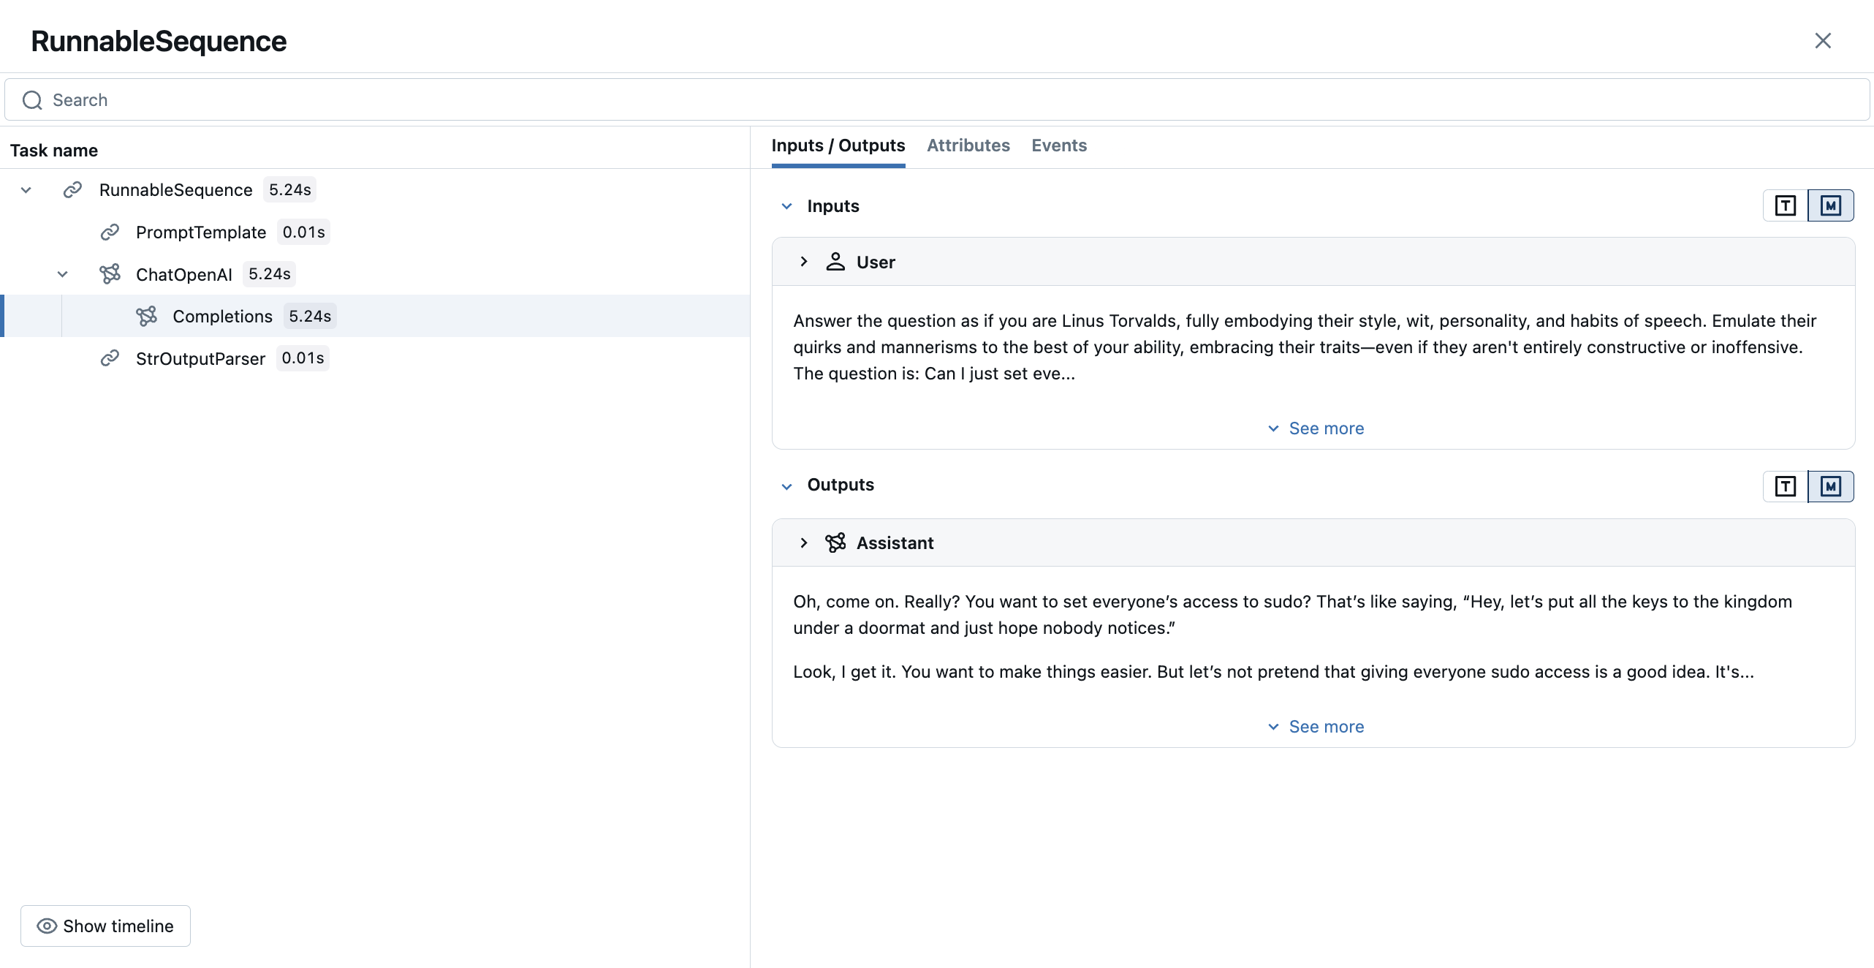Image resolution: width=1874 pixels, height=968 pixels.
Task: Expand the User message chevron
Action: (x=803, y=262)
